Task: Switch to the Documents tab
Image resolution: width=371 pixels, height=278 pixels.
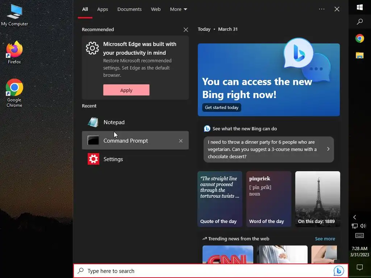Action: pyautogui.click(x=129, y=9)
